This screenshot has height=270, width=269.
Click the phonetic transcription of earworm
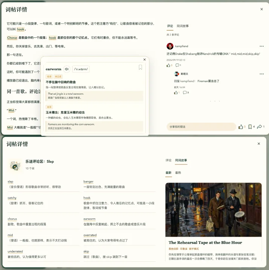click(x=81, y=69)
